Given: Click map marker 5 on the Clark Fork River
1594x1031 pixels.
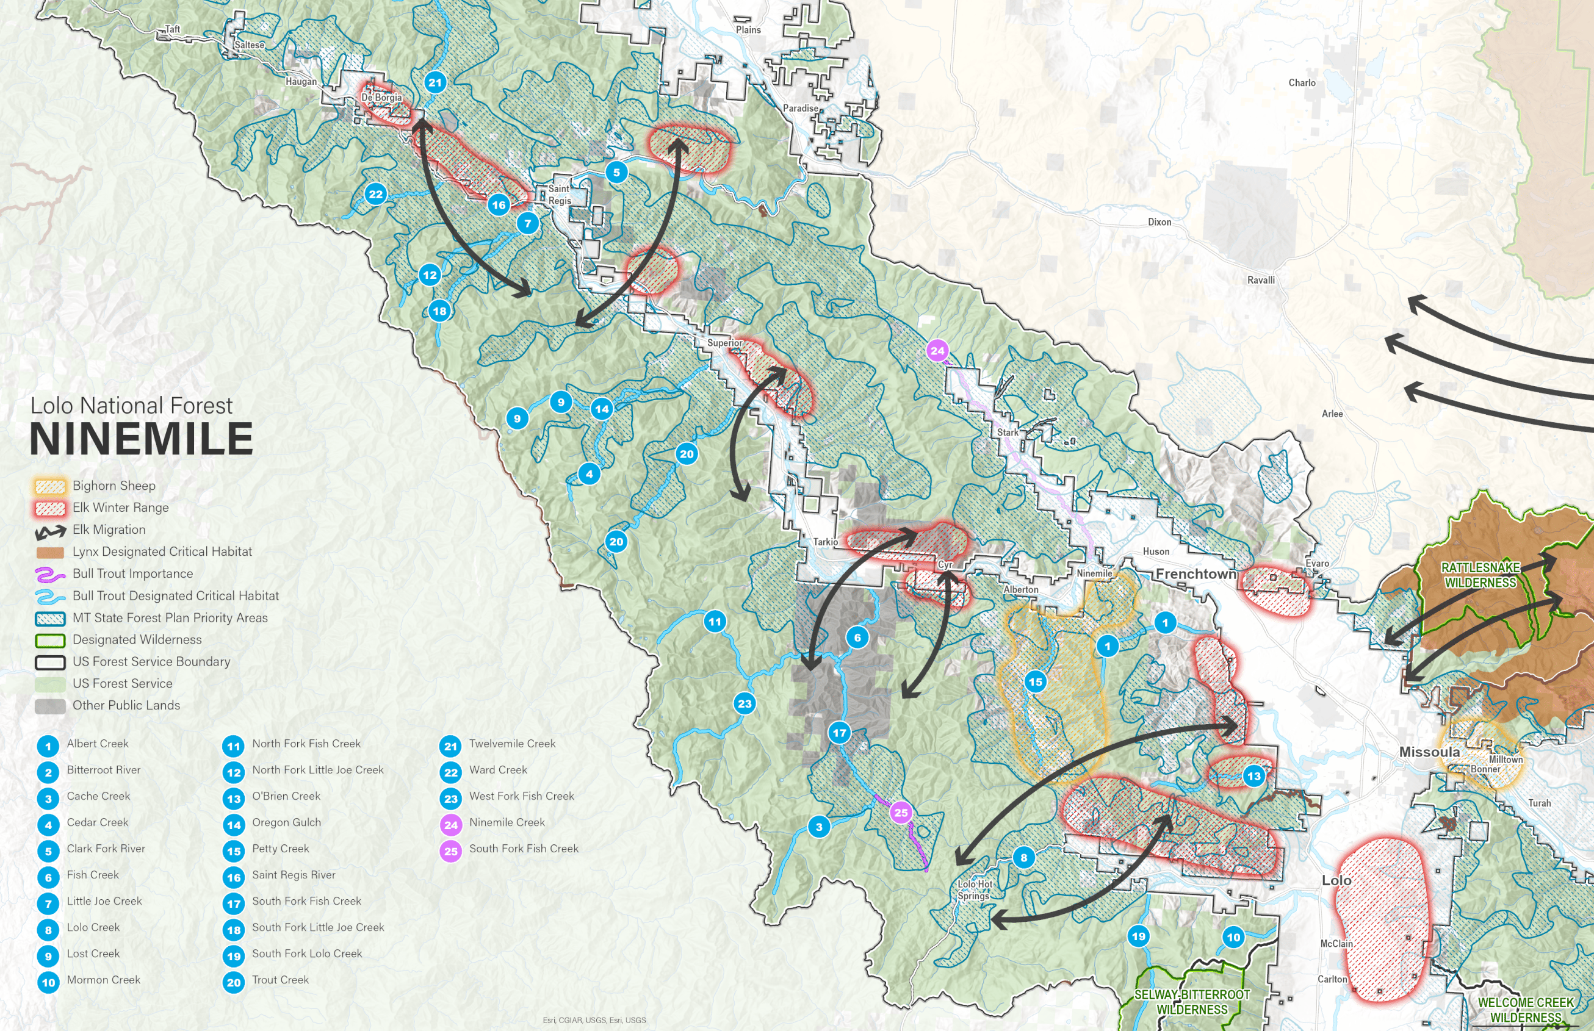Looking at the screenshot, I should click(617, 172).
